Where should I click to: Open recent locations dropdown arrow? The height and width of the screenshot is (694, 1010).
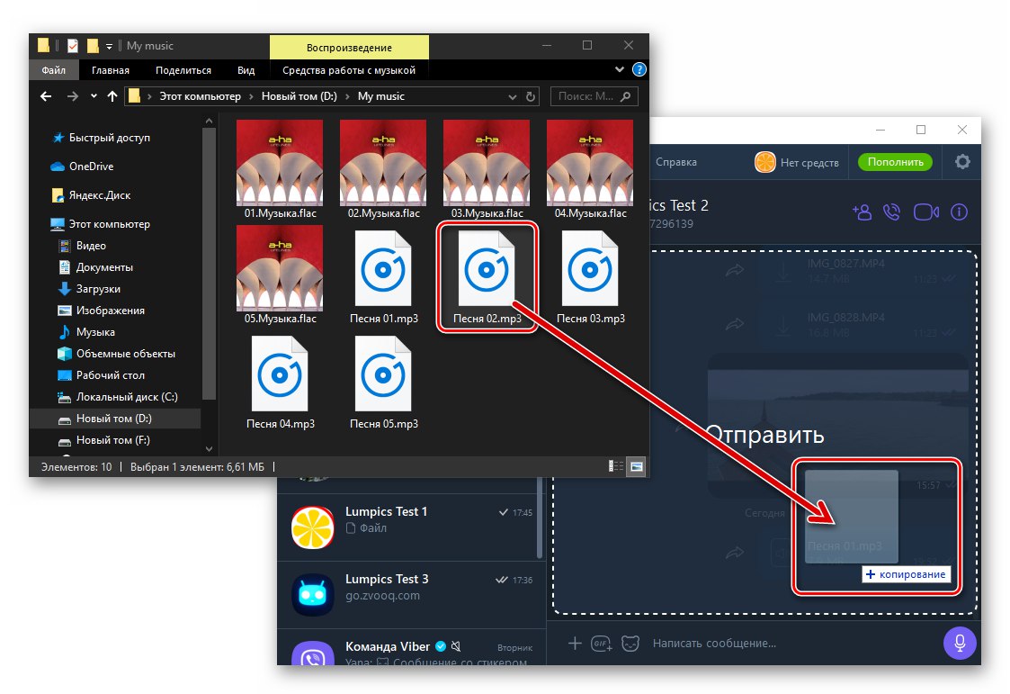pyautogui.click(x=94, y=96)
